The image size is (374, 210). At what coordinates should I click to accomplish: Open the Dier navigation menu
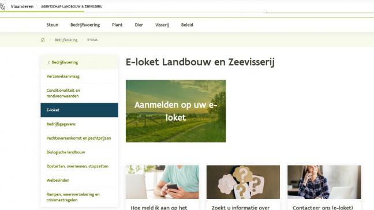[x=139, y=25]
